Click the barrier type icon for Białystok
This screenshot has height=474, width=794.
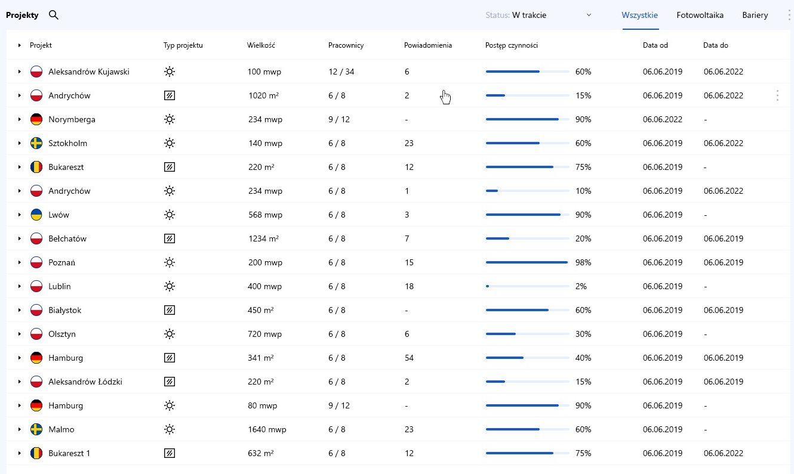(x=170, y=310)
